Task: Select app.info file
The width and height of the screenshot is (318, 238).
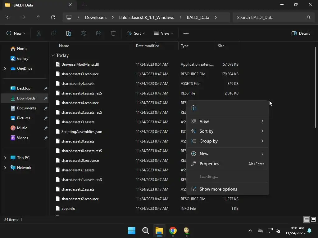Action: [x=68, y=209]
